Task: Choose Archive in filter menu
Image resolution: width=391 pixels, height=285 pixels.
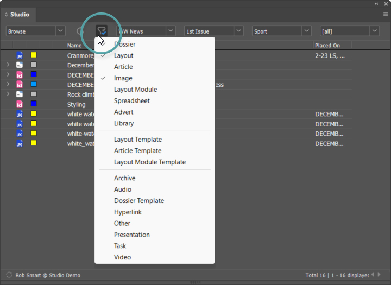Action: 155,178
